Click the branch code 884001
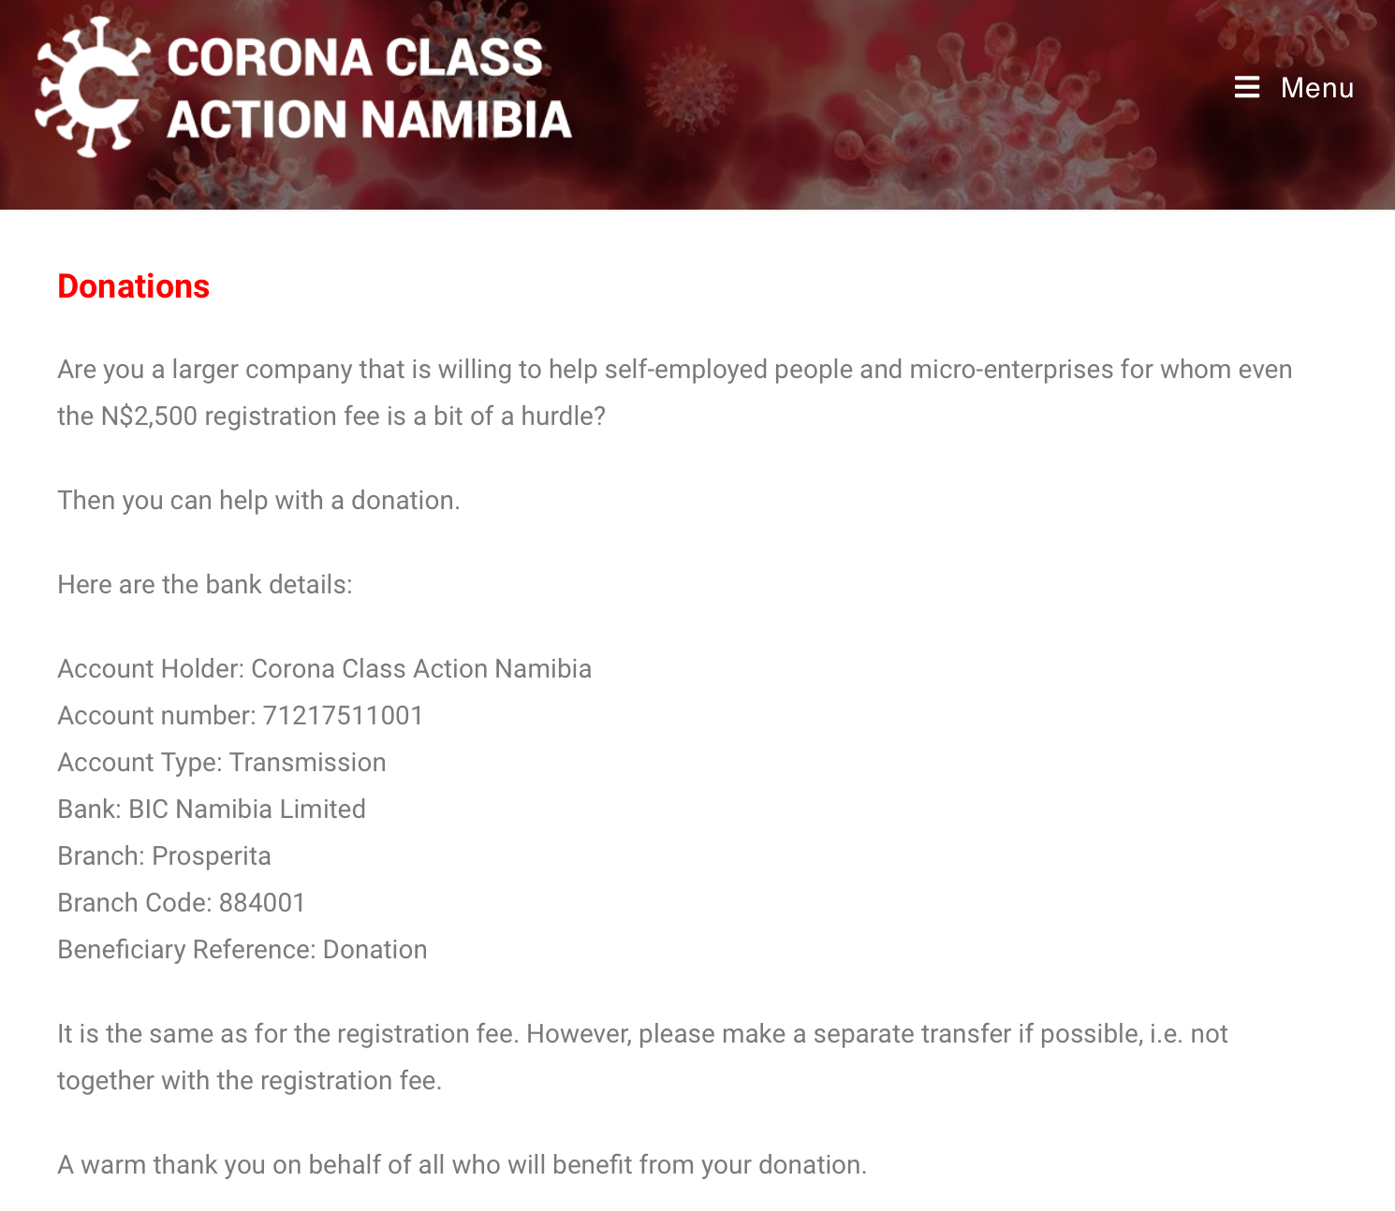The width and height of the screenshot is (1395, 1211). coord(262,903)
